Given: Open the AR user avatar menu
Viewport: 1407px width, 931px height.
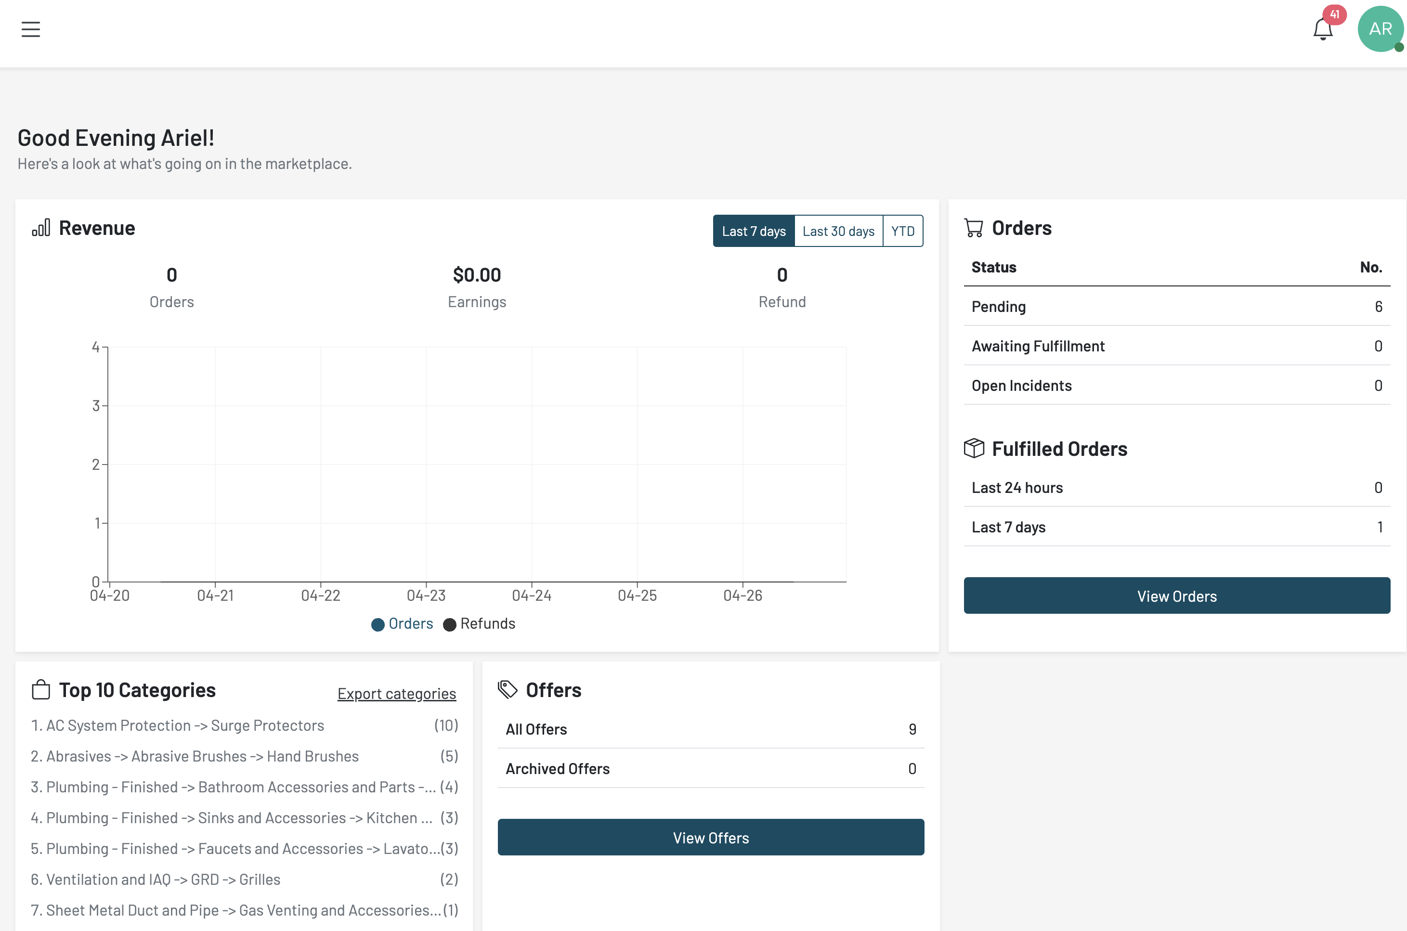Looking at the screenshot, I should click(x=1380, y=29).
